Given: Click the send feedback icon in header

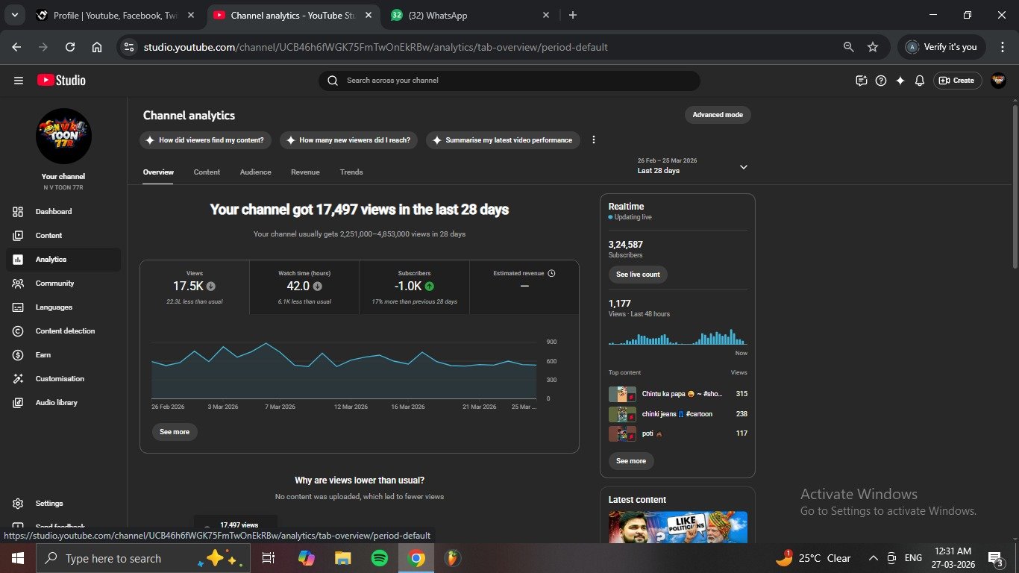Looking at the screenshot, I should coord(862,81).
